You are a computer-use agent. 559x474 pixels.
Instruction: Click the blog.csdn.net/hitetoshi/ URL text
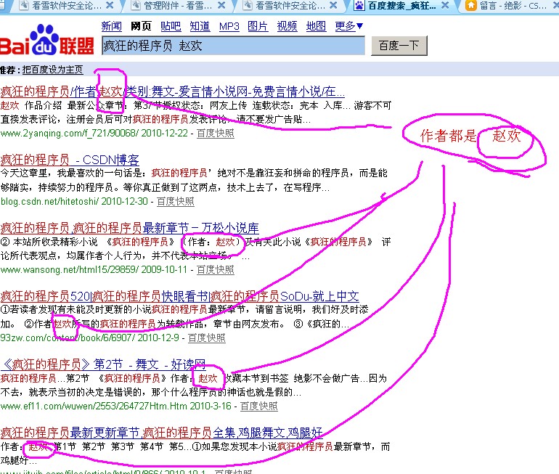click(49, 201)
